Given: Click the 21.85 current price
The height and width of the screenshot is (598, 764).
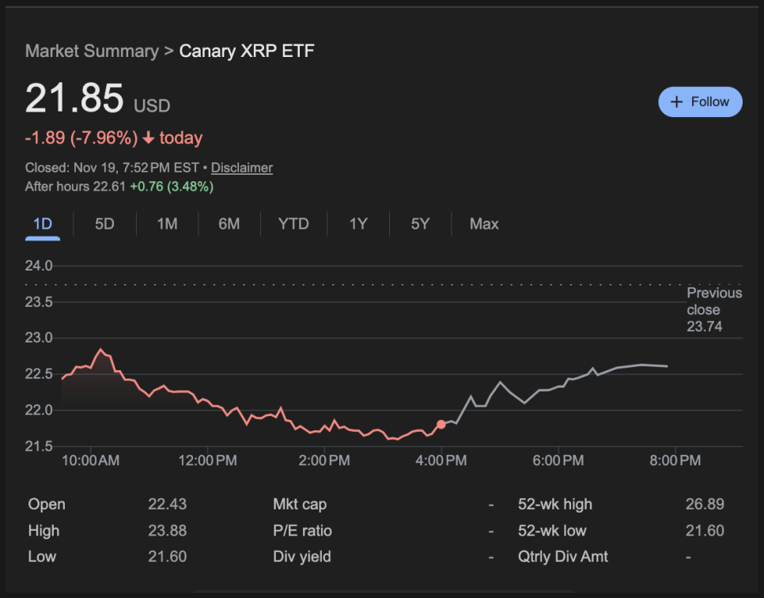Looking at the screenshot, I should click(x=74, y=100).
